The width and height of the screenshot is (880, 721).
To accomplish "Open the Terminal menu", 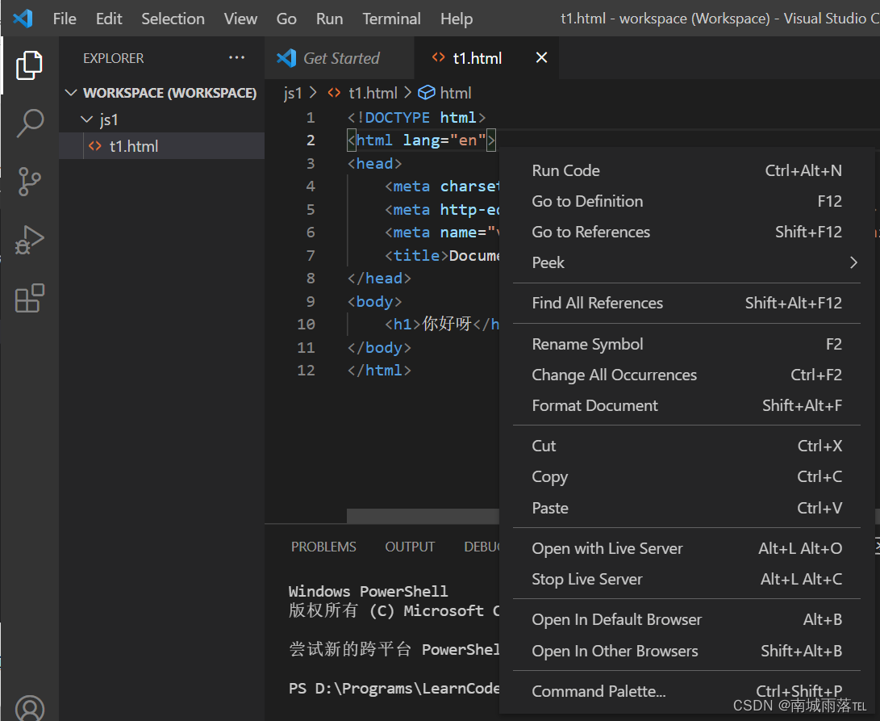I will point(391,19).
